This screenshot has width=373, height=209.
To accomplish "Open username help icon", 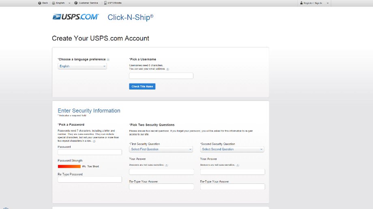I will (167, 69).
